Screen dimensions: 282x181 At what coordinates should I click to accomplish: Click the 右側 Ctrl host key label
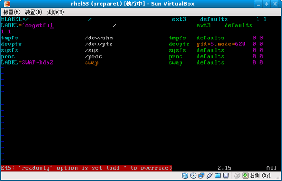(x=260, y=175)
